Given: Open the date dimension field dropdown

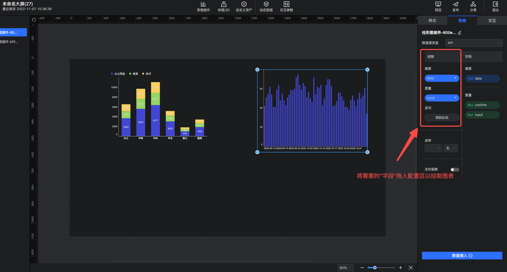Looking at the screenshot, I should (455, 78).
